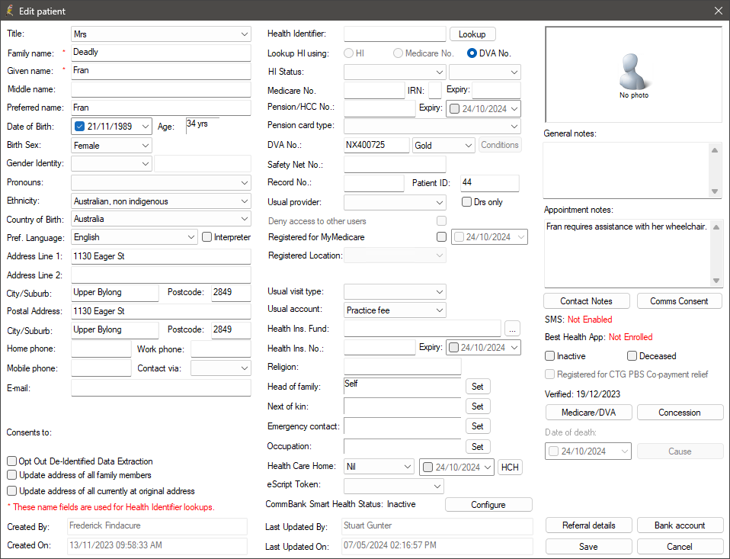
Task: Click the Set button for Emergency contact
Action: (478, 426)
